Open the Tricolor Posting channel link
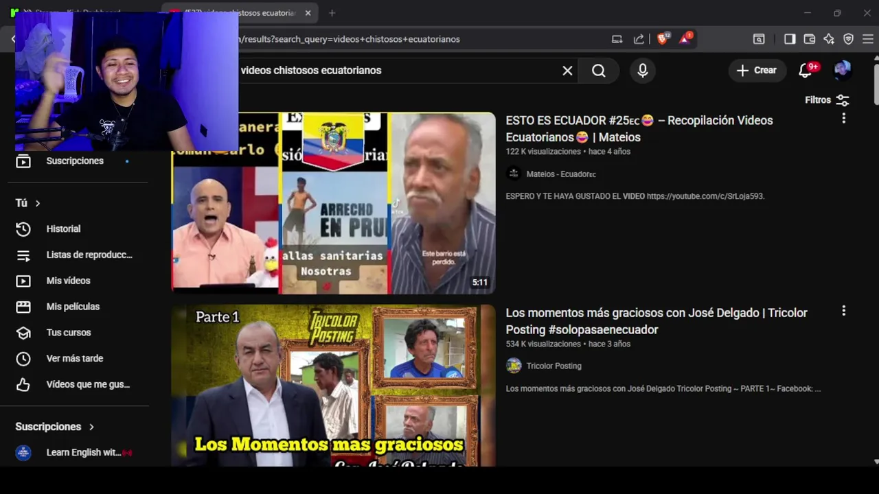Screen dimensions: 879x494 pyautogui.click(x=553, y=366)
